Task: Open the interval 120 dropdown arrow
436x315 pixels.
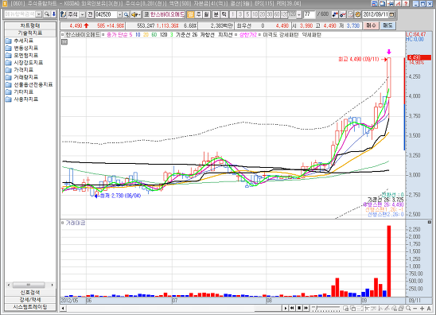Action: pyautogui.click(x=299, y=14)
